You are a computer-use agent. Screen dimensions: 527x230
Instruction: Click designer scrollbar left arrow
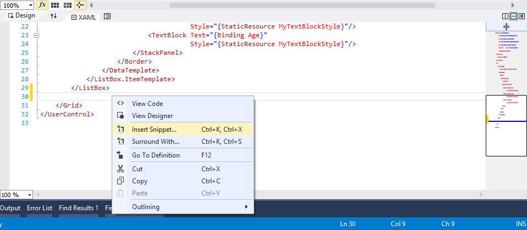tap(91, 5)
